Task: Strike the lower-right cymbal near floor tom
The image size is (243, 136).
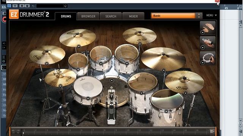Action: [184, 82]
